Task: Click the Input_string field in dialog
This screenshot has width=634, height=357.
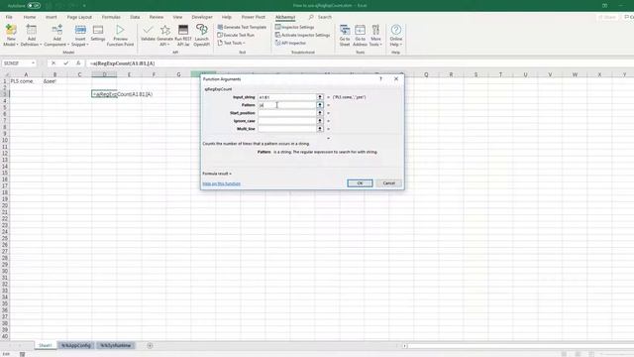Action: click(x=286, y=97)
